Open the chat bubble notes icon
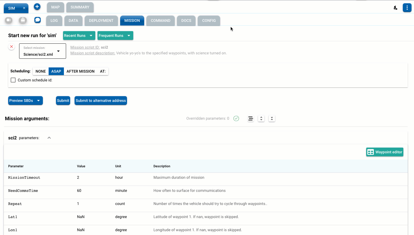 37,20
